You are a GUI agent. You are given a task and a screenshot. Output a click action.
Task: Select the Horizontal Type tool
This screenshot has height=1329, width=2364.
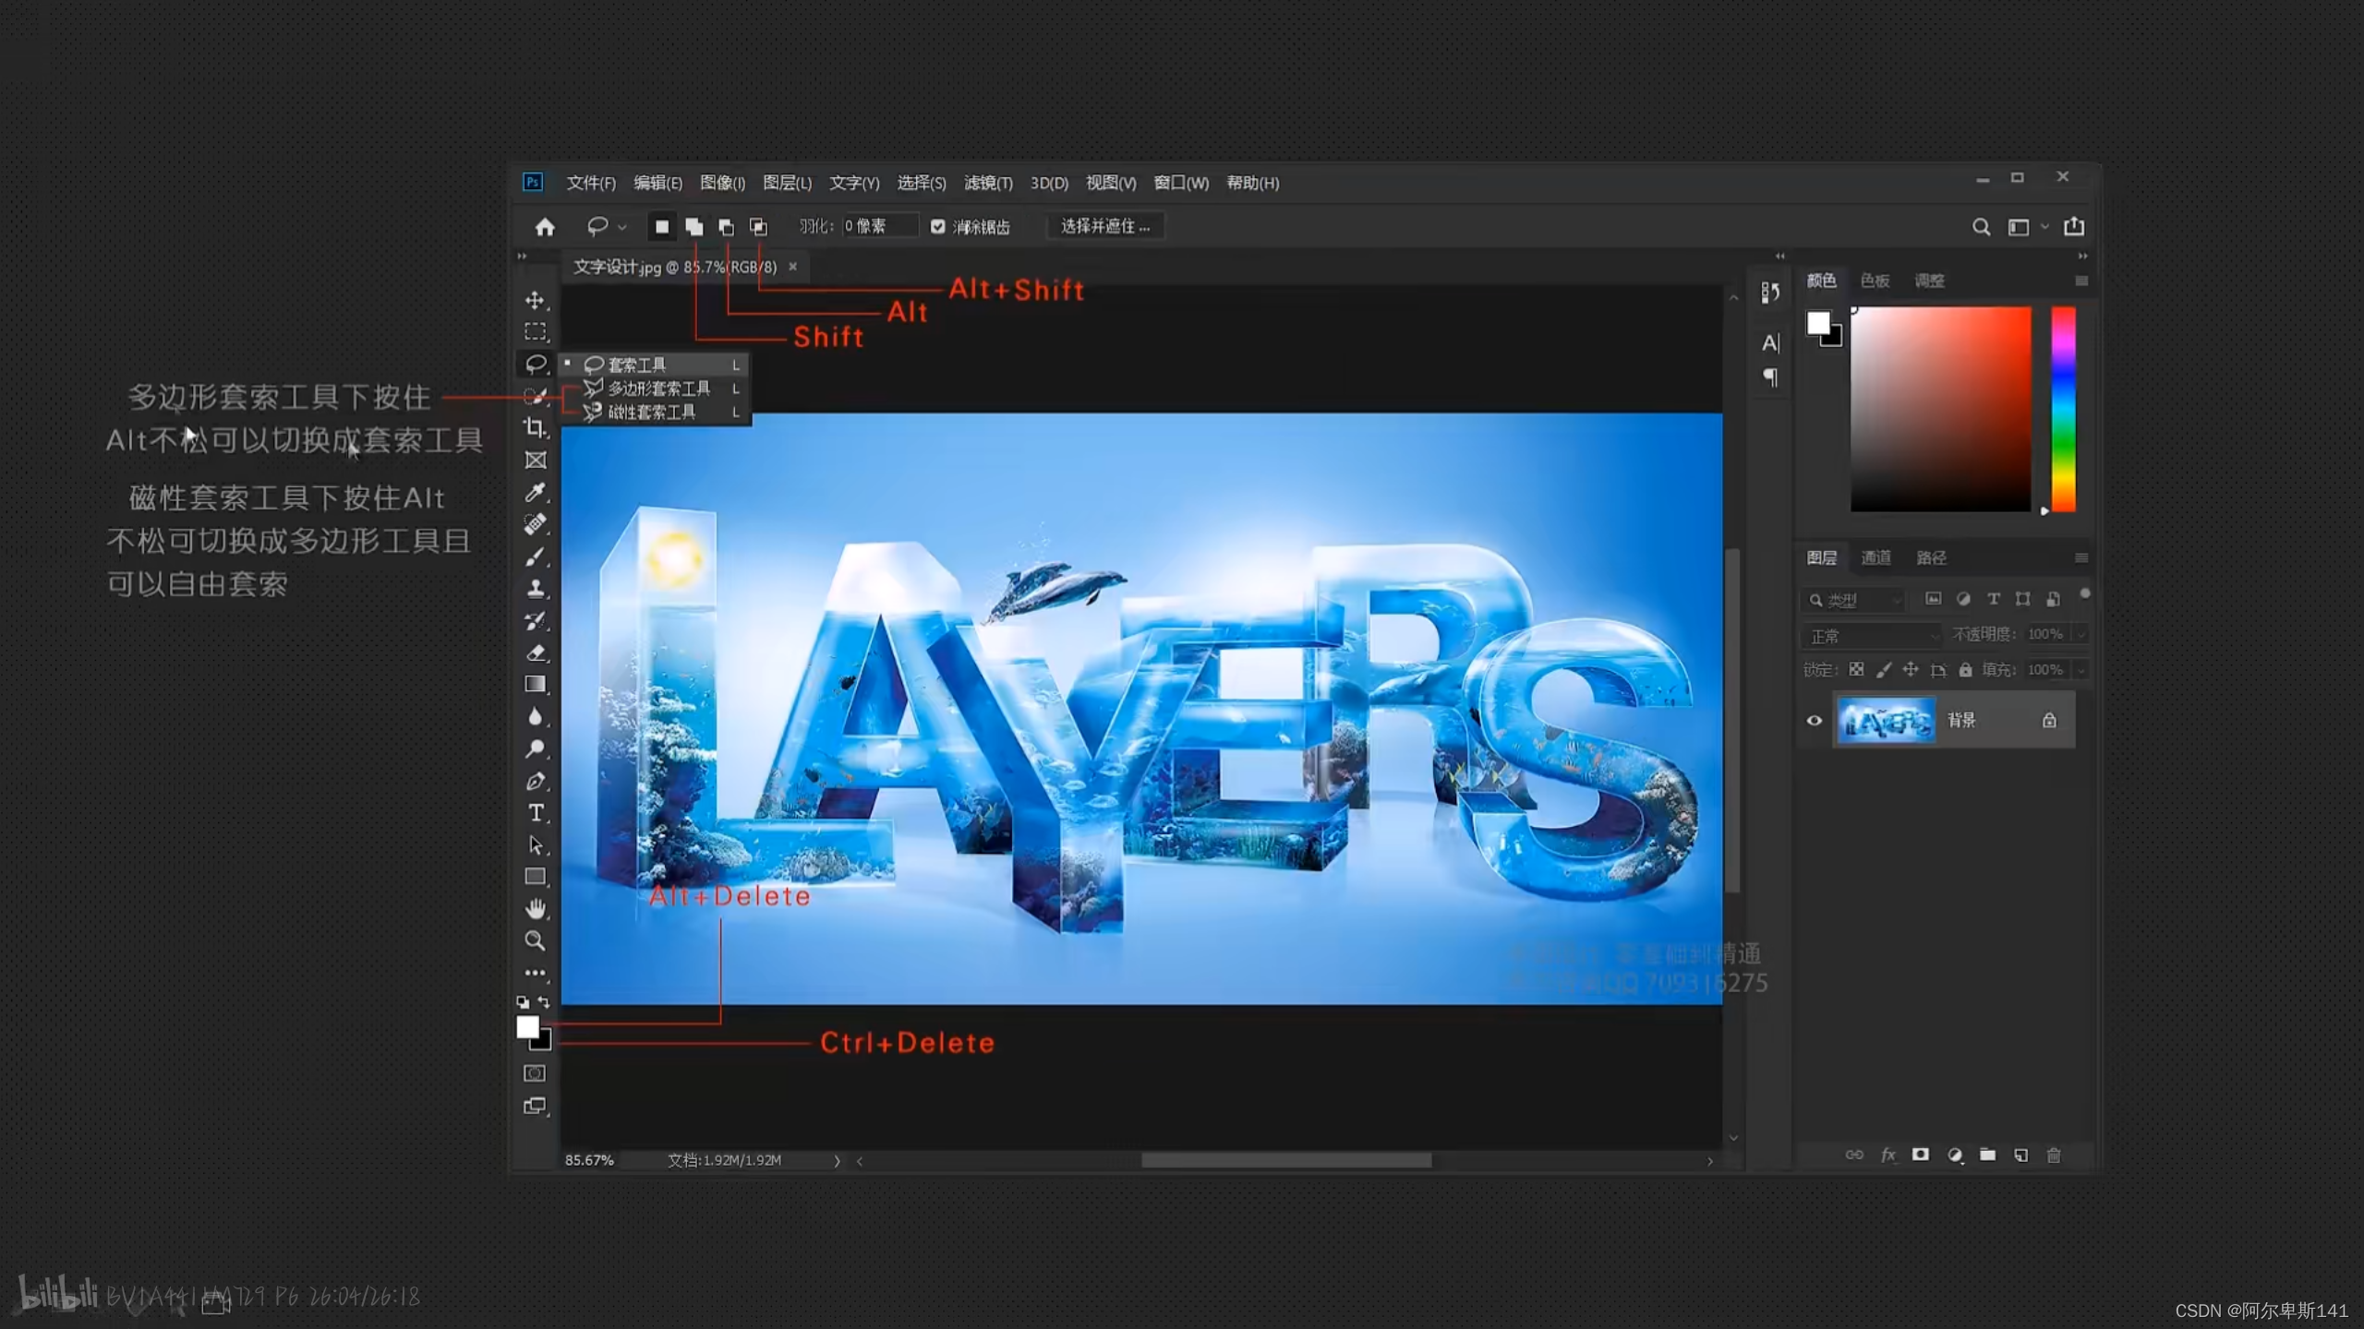coord(536,812)
